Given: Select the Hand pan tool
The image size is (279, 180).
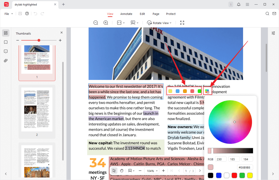Looking at the screenshot, I should click(122, 170).
